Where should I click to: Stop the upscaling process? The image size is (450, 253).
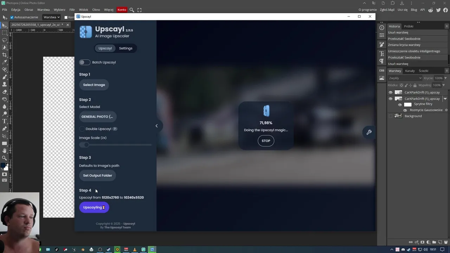point(266,141)
